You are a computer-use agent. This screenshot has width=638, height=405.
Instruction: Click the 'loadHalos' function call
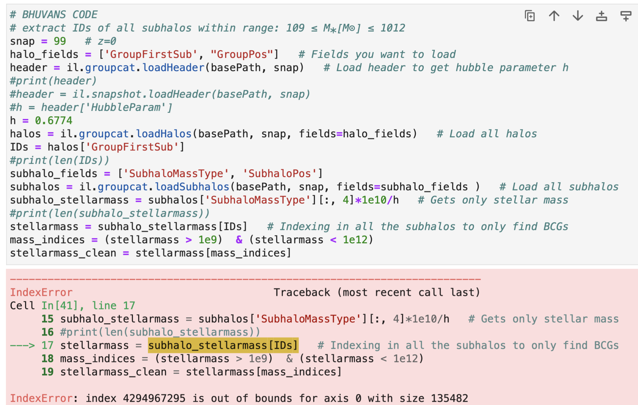tap(163, 134)
